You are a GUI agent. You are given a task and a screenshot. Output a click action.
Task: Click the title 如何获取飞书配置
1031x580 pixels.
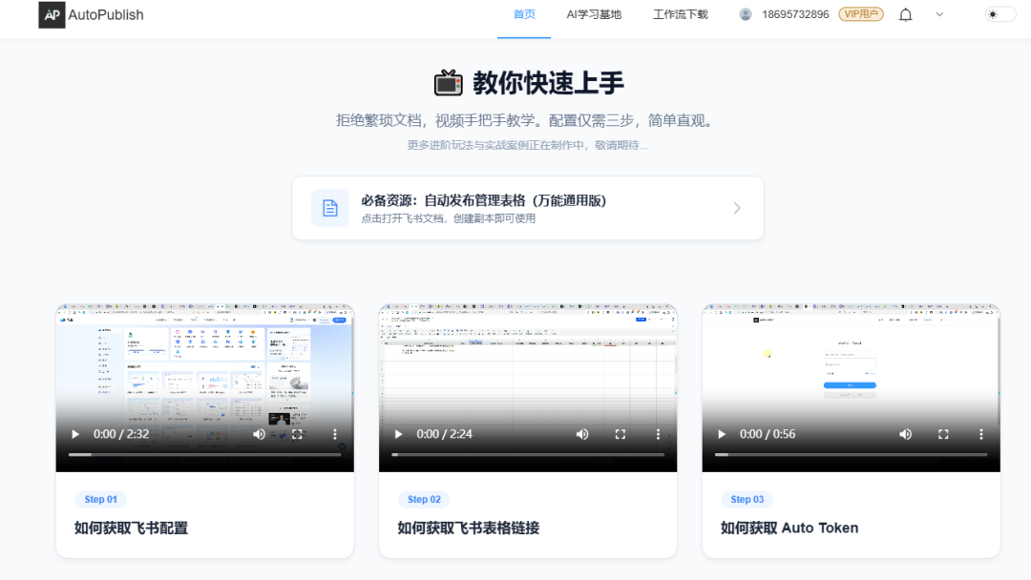click(131, 528)
